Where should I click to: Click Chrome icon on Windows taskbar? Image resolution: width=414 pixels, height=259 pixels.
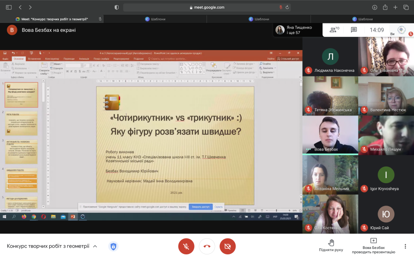(34, 217)
